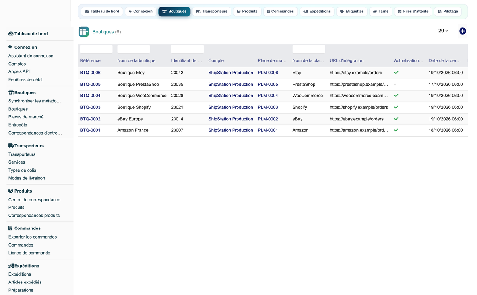Open ShipStation Production account in PrestaShop row

[x=231, y=84]
